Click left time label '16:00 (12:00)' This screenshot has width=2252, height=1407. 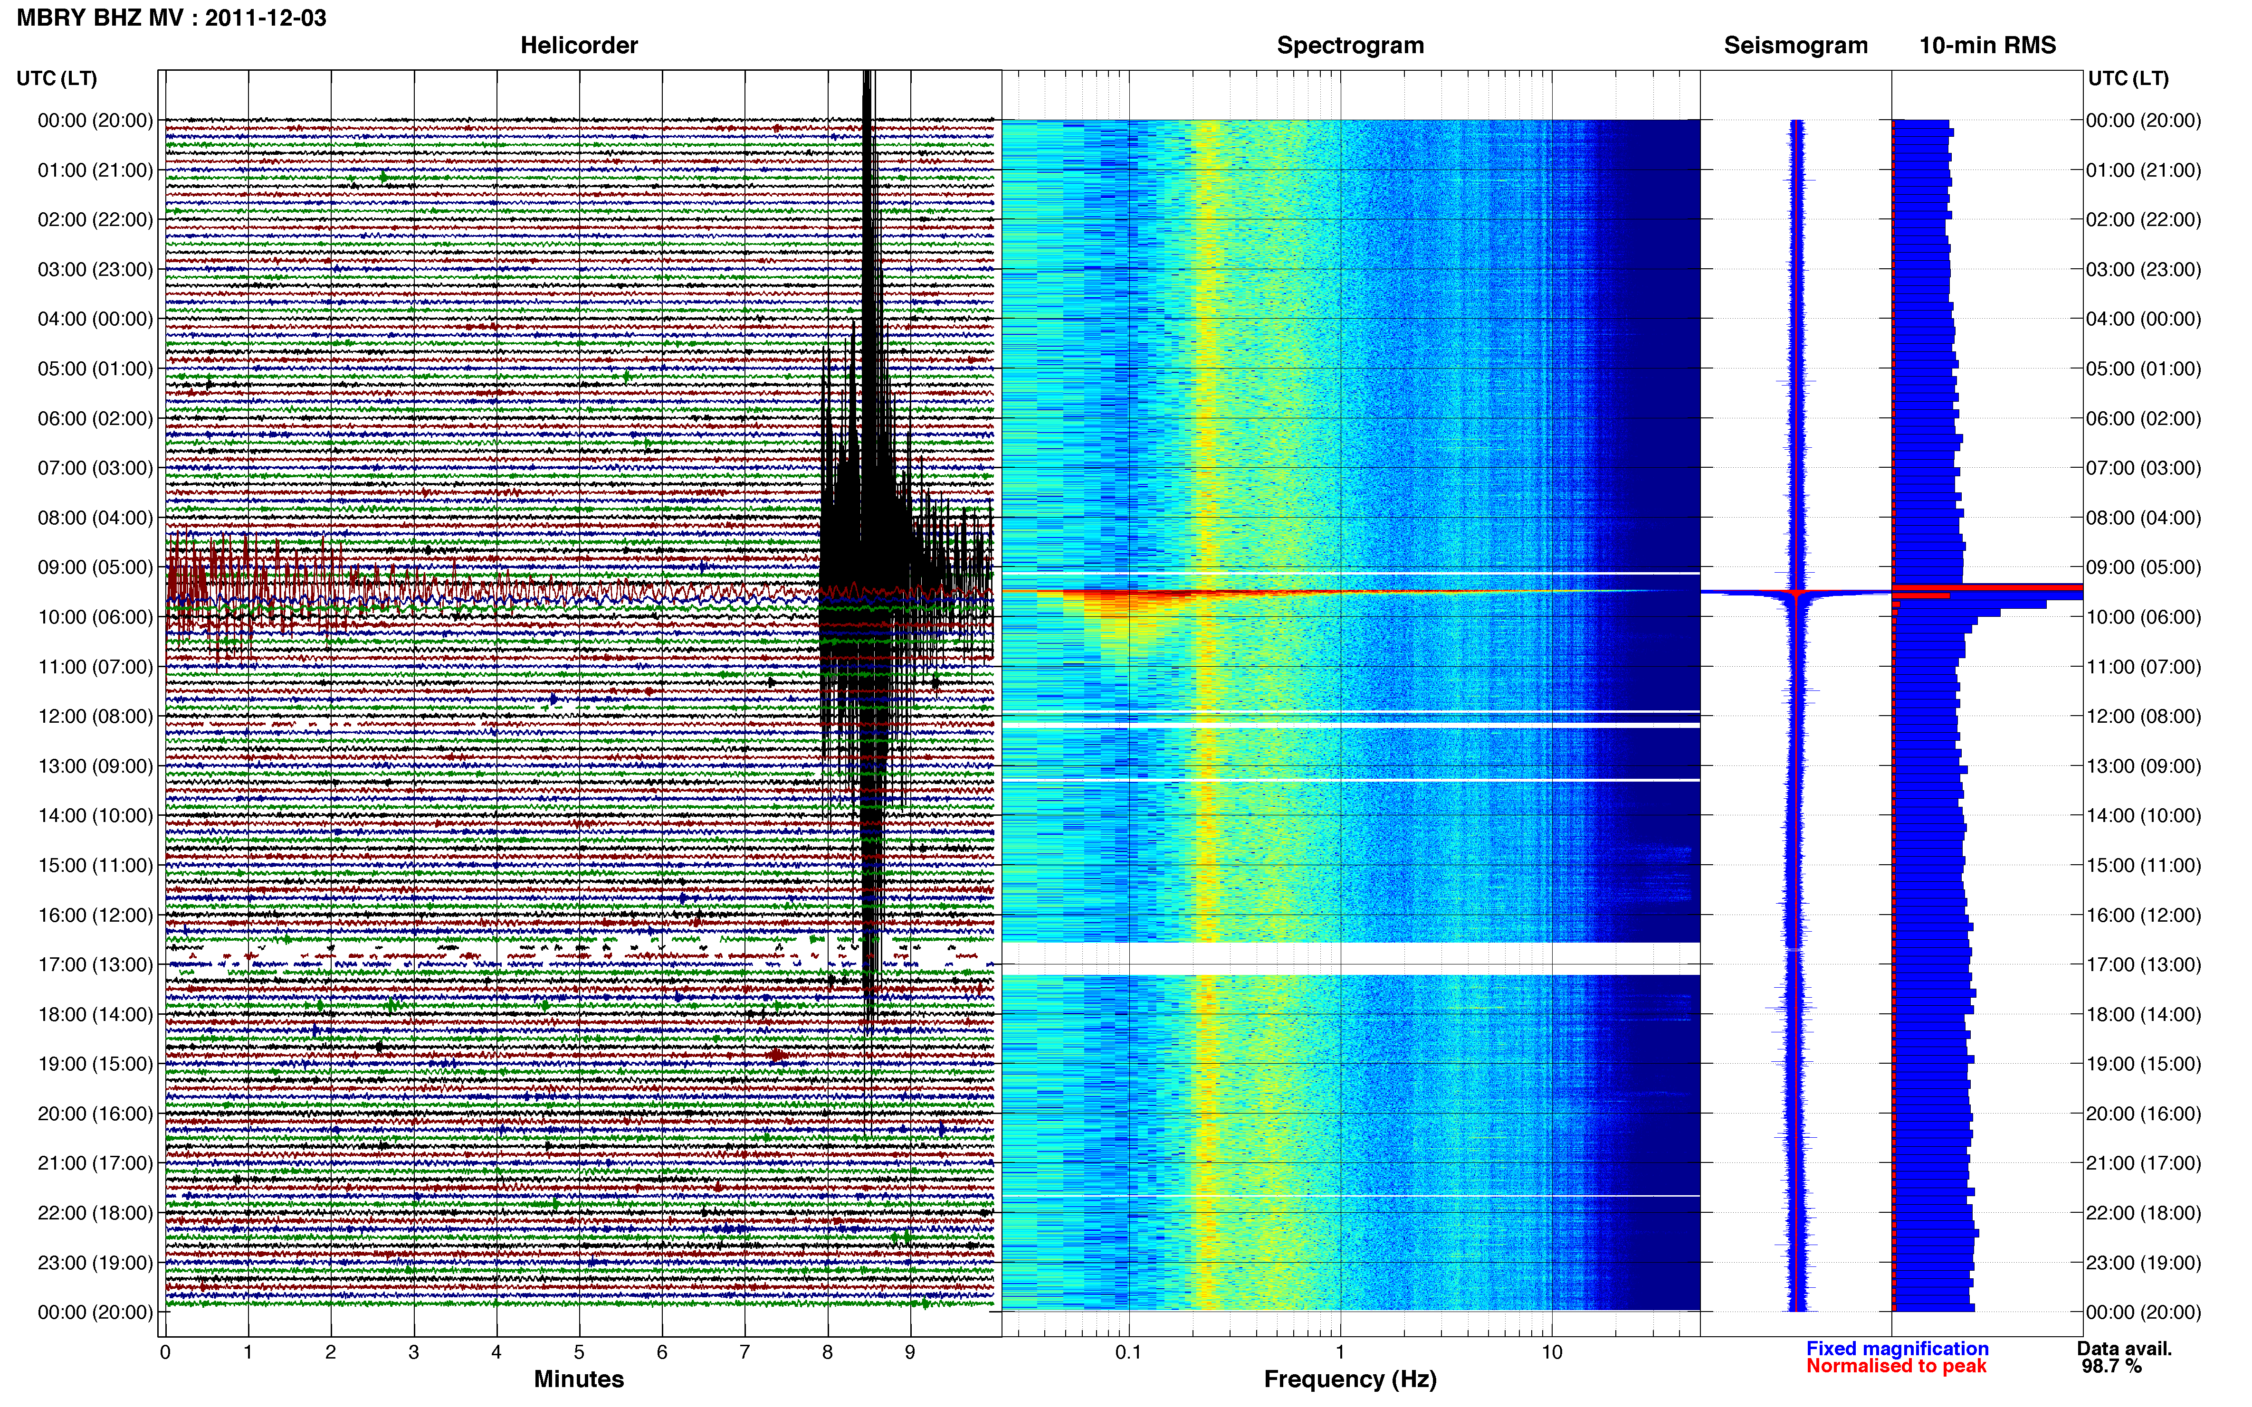coord(95,915)
